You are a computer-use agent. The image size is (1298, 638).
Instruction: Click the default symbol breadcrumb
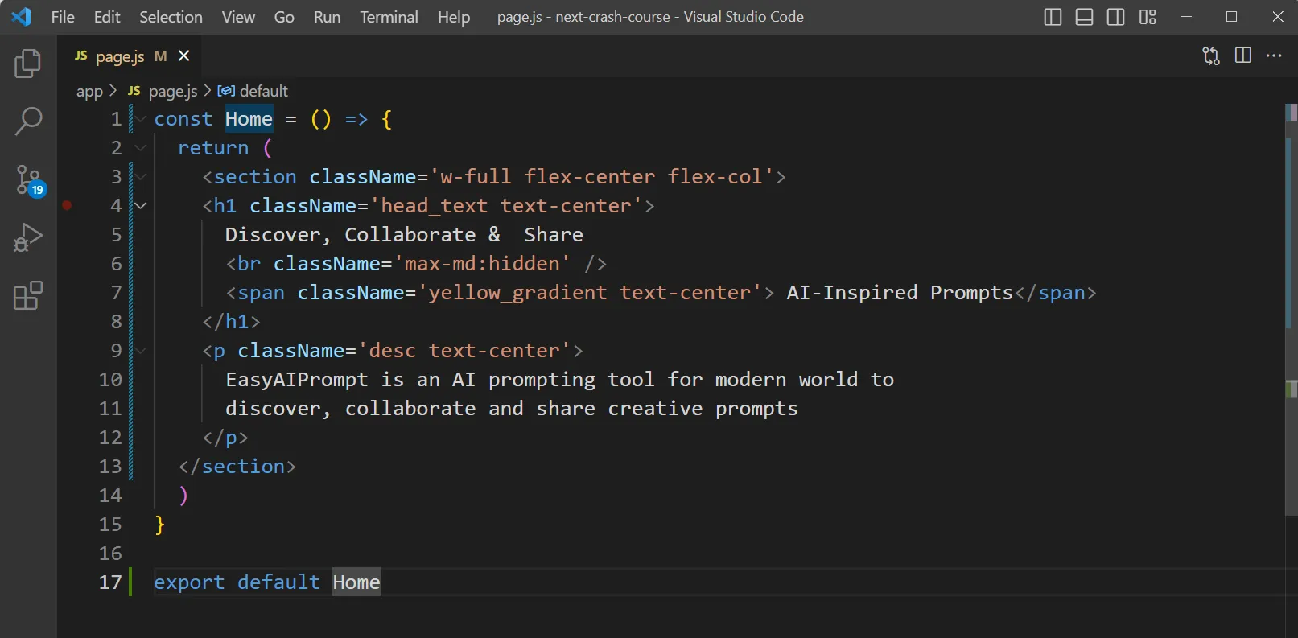[x=253, y=91]
